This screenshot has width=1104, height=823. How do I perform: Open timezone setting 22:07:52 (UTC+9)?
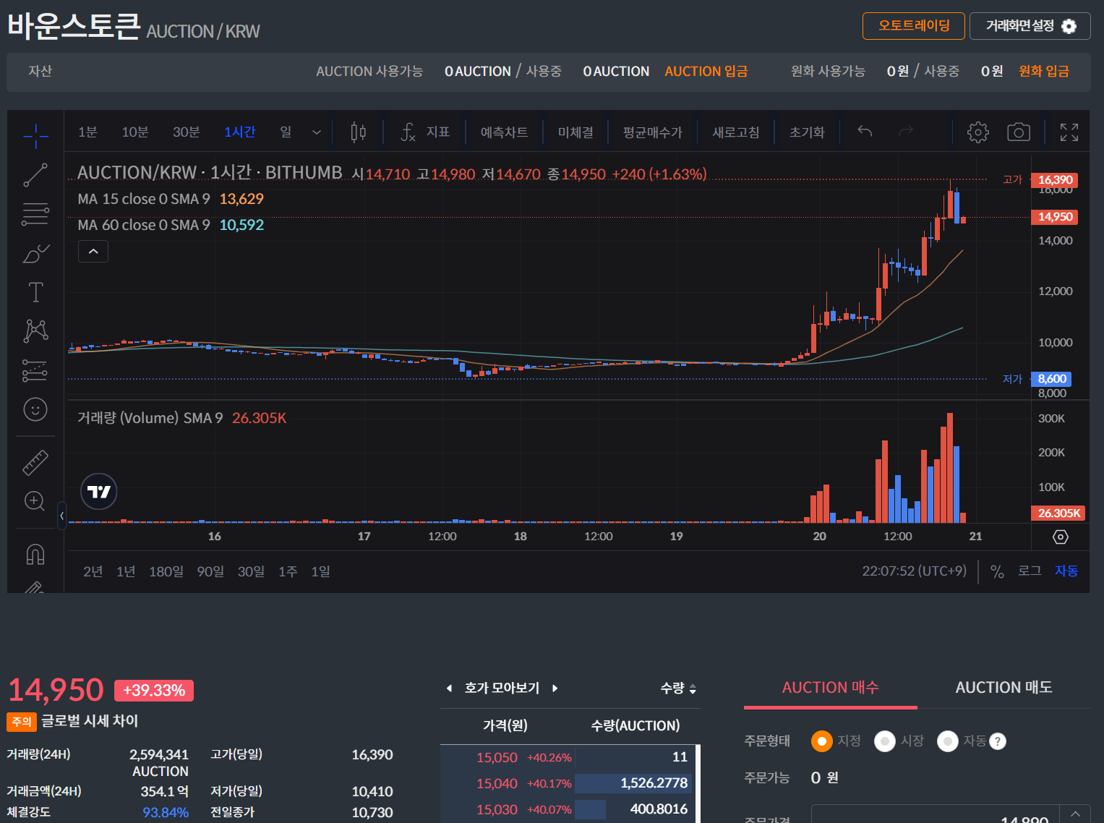[914, 571]
